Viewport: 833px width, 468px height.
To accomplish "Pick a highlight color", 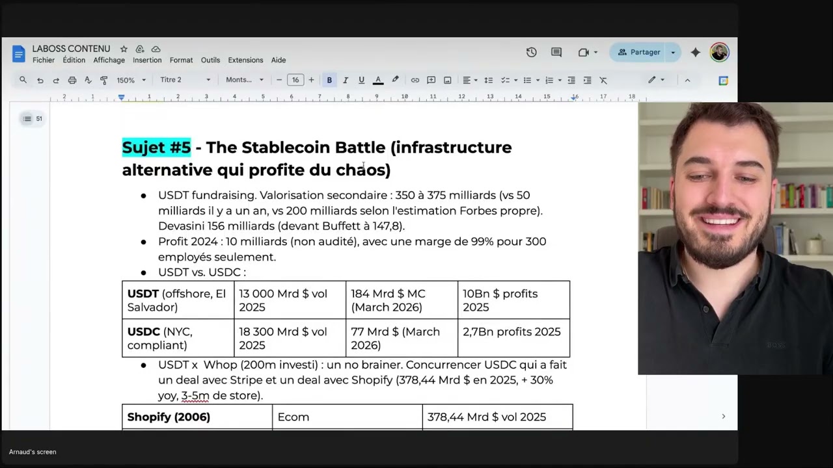I will pos(395,80).
